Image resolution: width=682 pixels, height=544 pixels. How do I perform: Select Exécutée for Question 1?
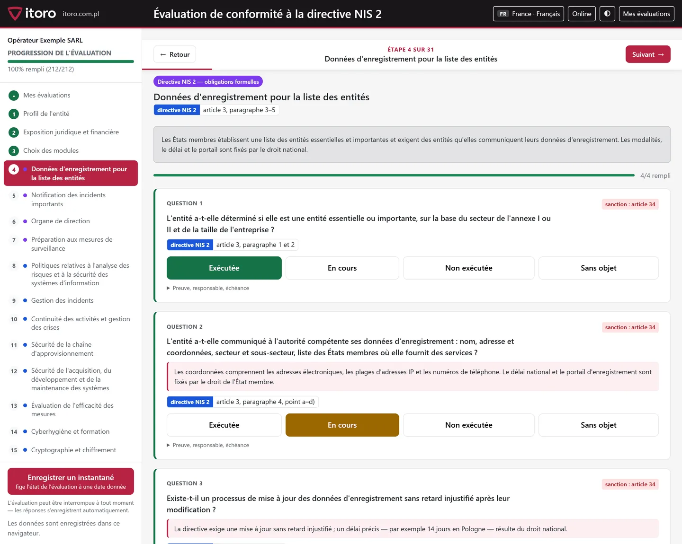click(x=224, y=268)
